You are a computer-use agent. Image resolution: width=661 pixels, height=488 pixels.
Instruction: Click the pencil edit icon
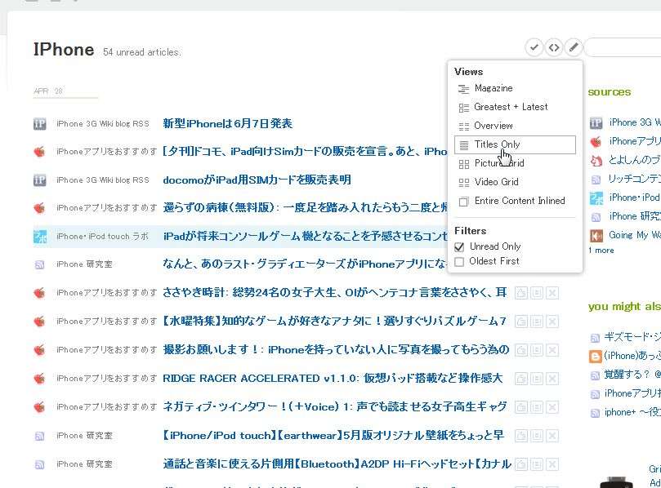tap(574, 47)
